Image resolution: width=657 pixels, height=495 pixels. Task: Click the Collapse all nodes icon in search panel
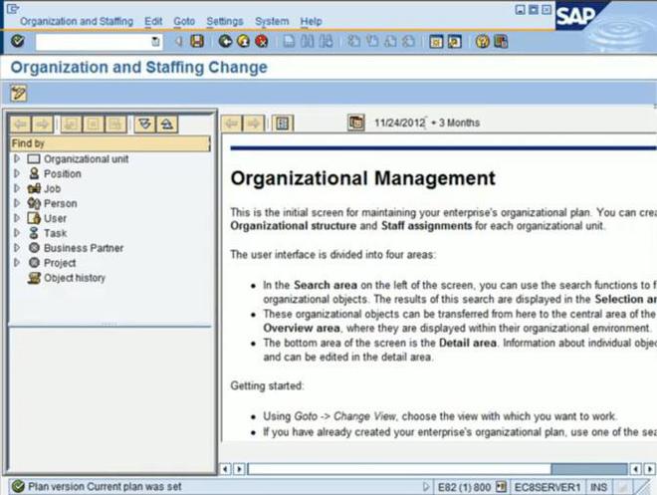click(167, 124)
